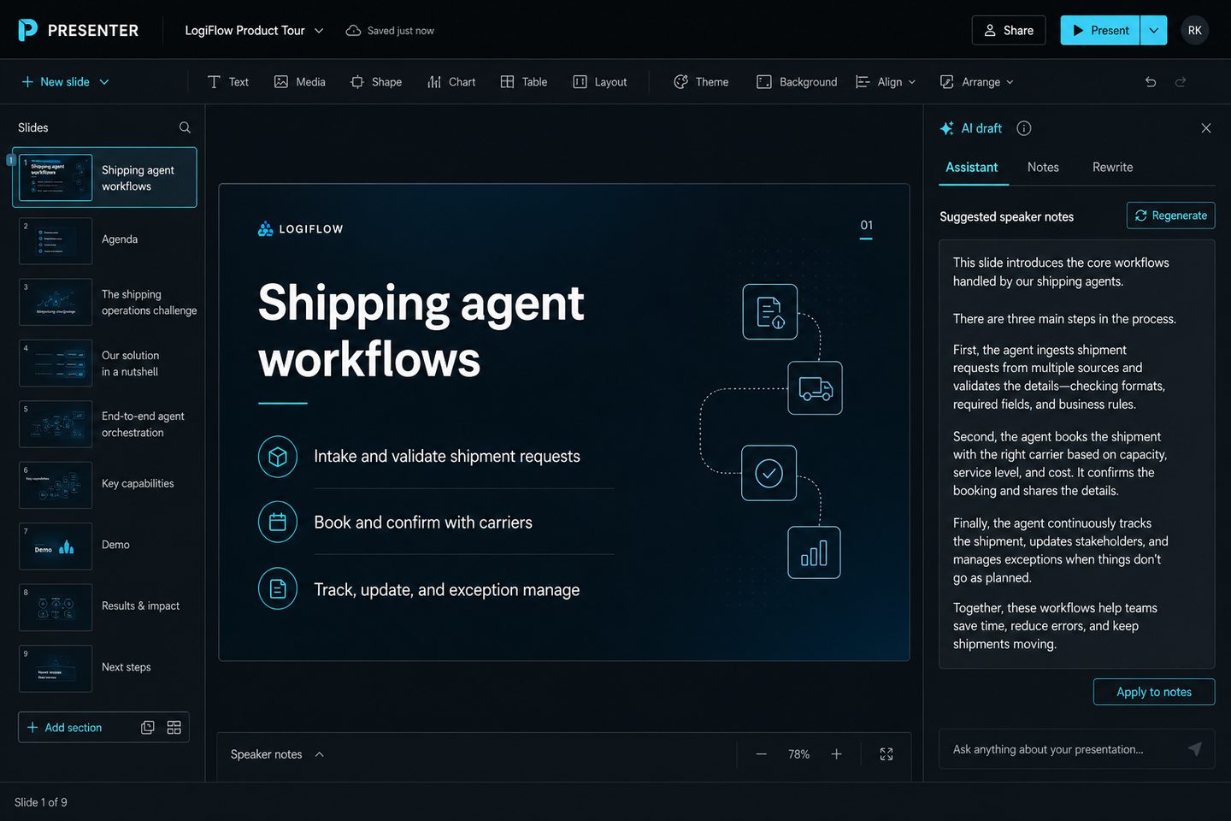The image size is (1231, 821).
Task: Switch to the Assistant tab
Action: click(972, 168)
